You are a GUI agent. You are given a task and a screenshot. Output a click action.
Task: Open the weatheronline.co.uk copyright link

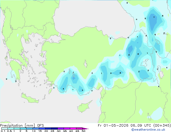tap(148, 130)
